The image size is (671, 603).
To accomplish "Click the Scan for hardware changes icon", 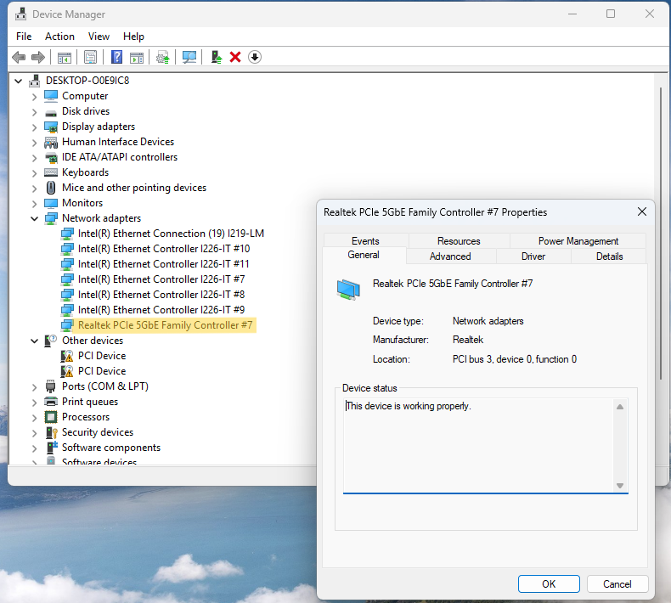I will (189, 57).
